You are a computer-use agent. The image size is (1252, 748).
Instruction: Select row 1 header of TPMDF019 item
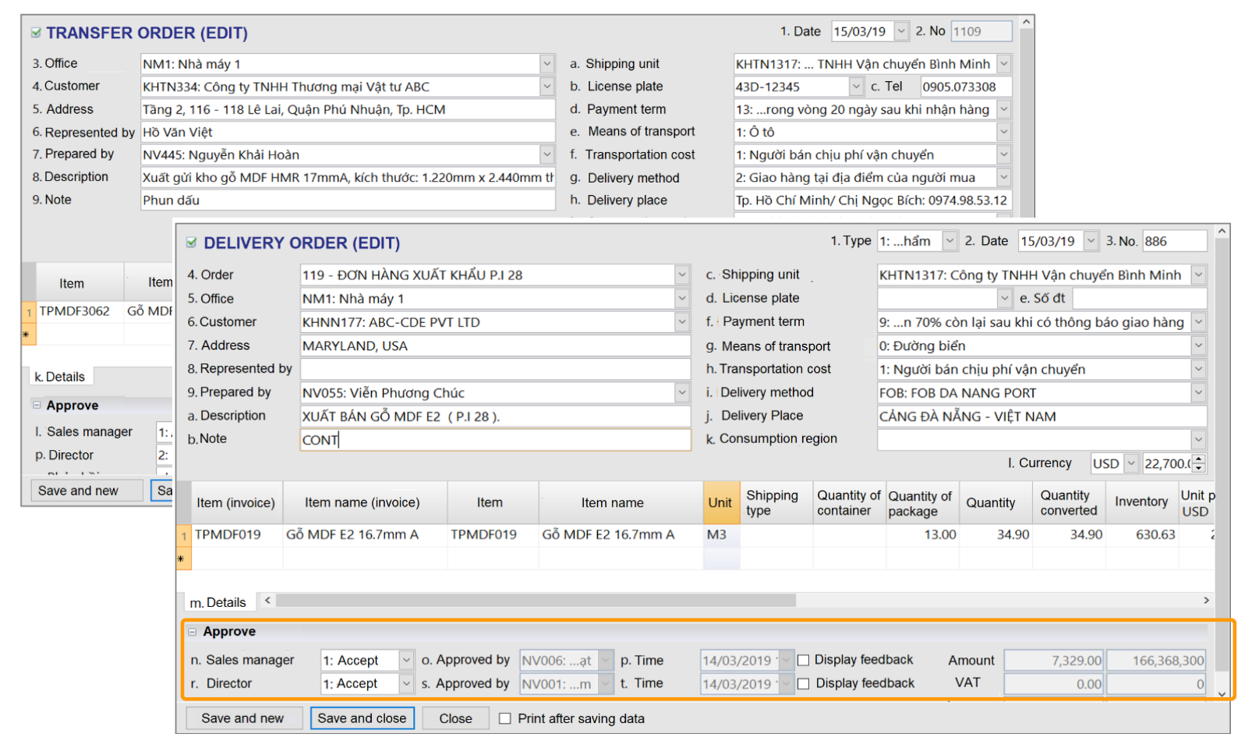pos(184,536)
